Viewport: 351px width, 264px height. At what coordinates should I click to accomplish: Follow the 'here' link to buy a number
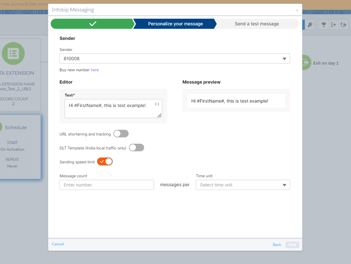(x=95, y=70)
